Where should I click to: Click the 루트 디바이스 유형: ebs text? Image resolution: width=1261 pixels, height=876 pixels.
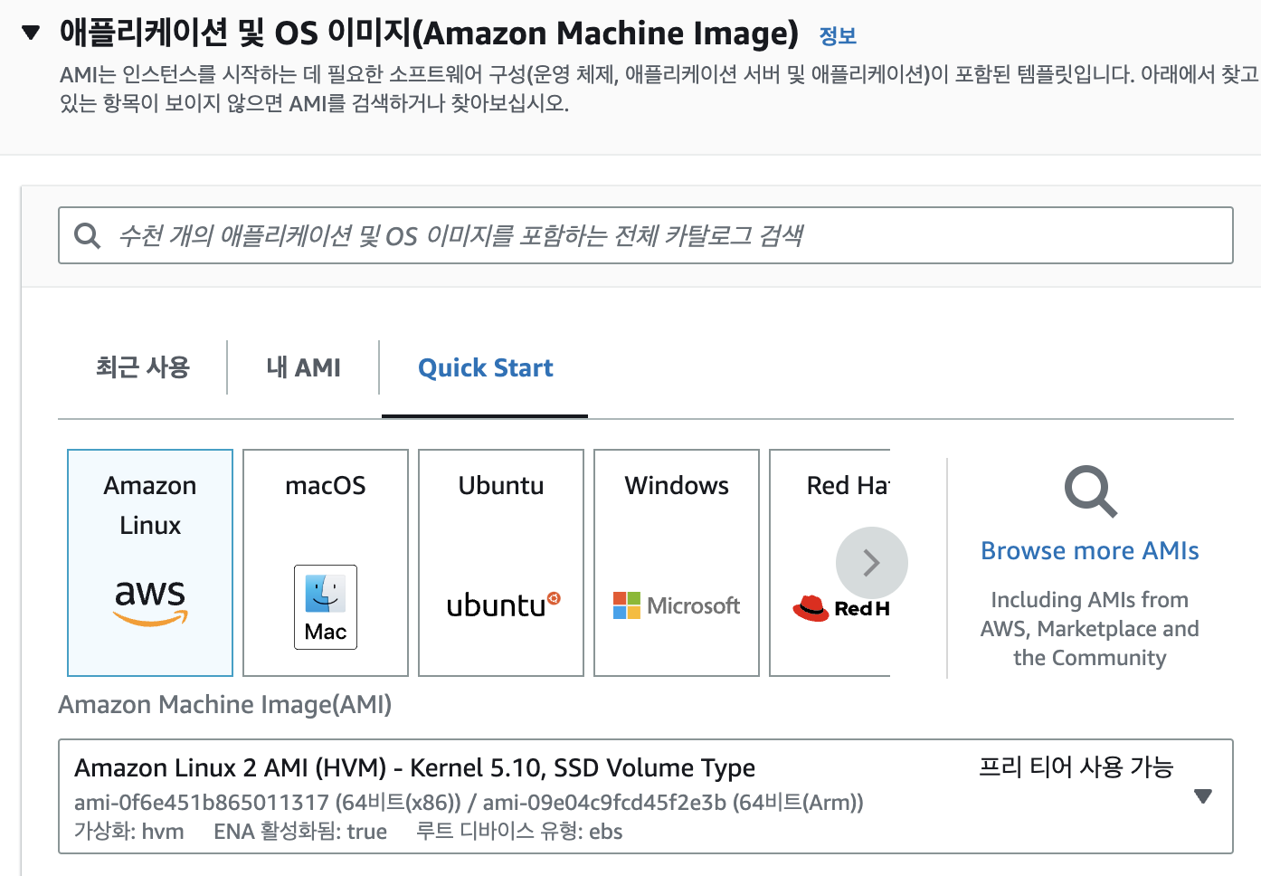(519, 832)
